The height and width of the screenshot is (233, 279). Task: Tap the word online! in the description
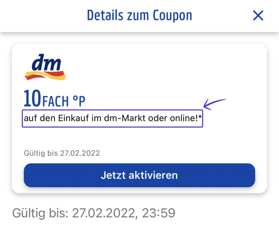pyautogui.click(x=184, y=118)
